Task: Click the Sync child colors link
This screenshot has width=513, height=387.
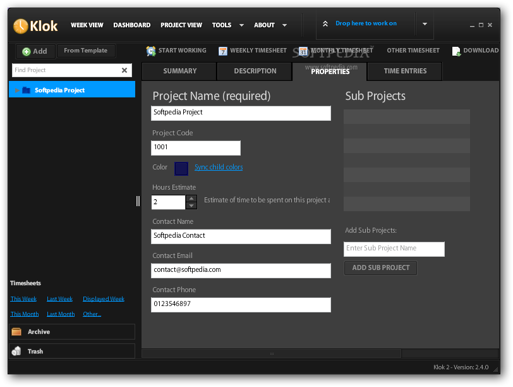Action: (219, 167)
